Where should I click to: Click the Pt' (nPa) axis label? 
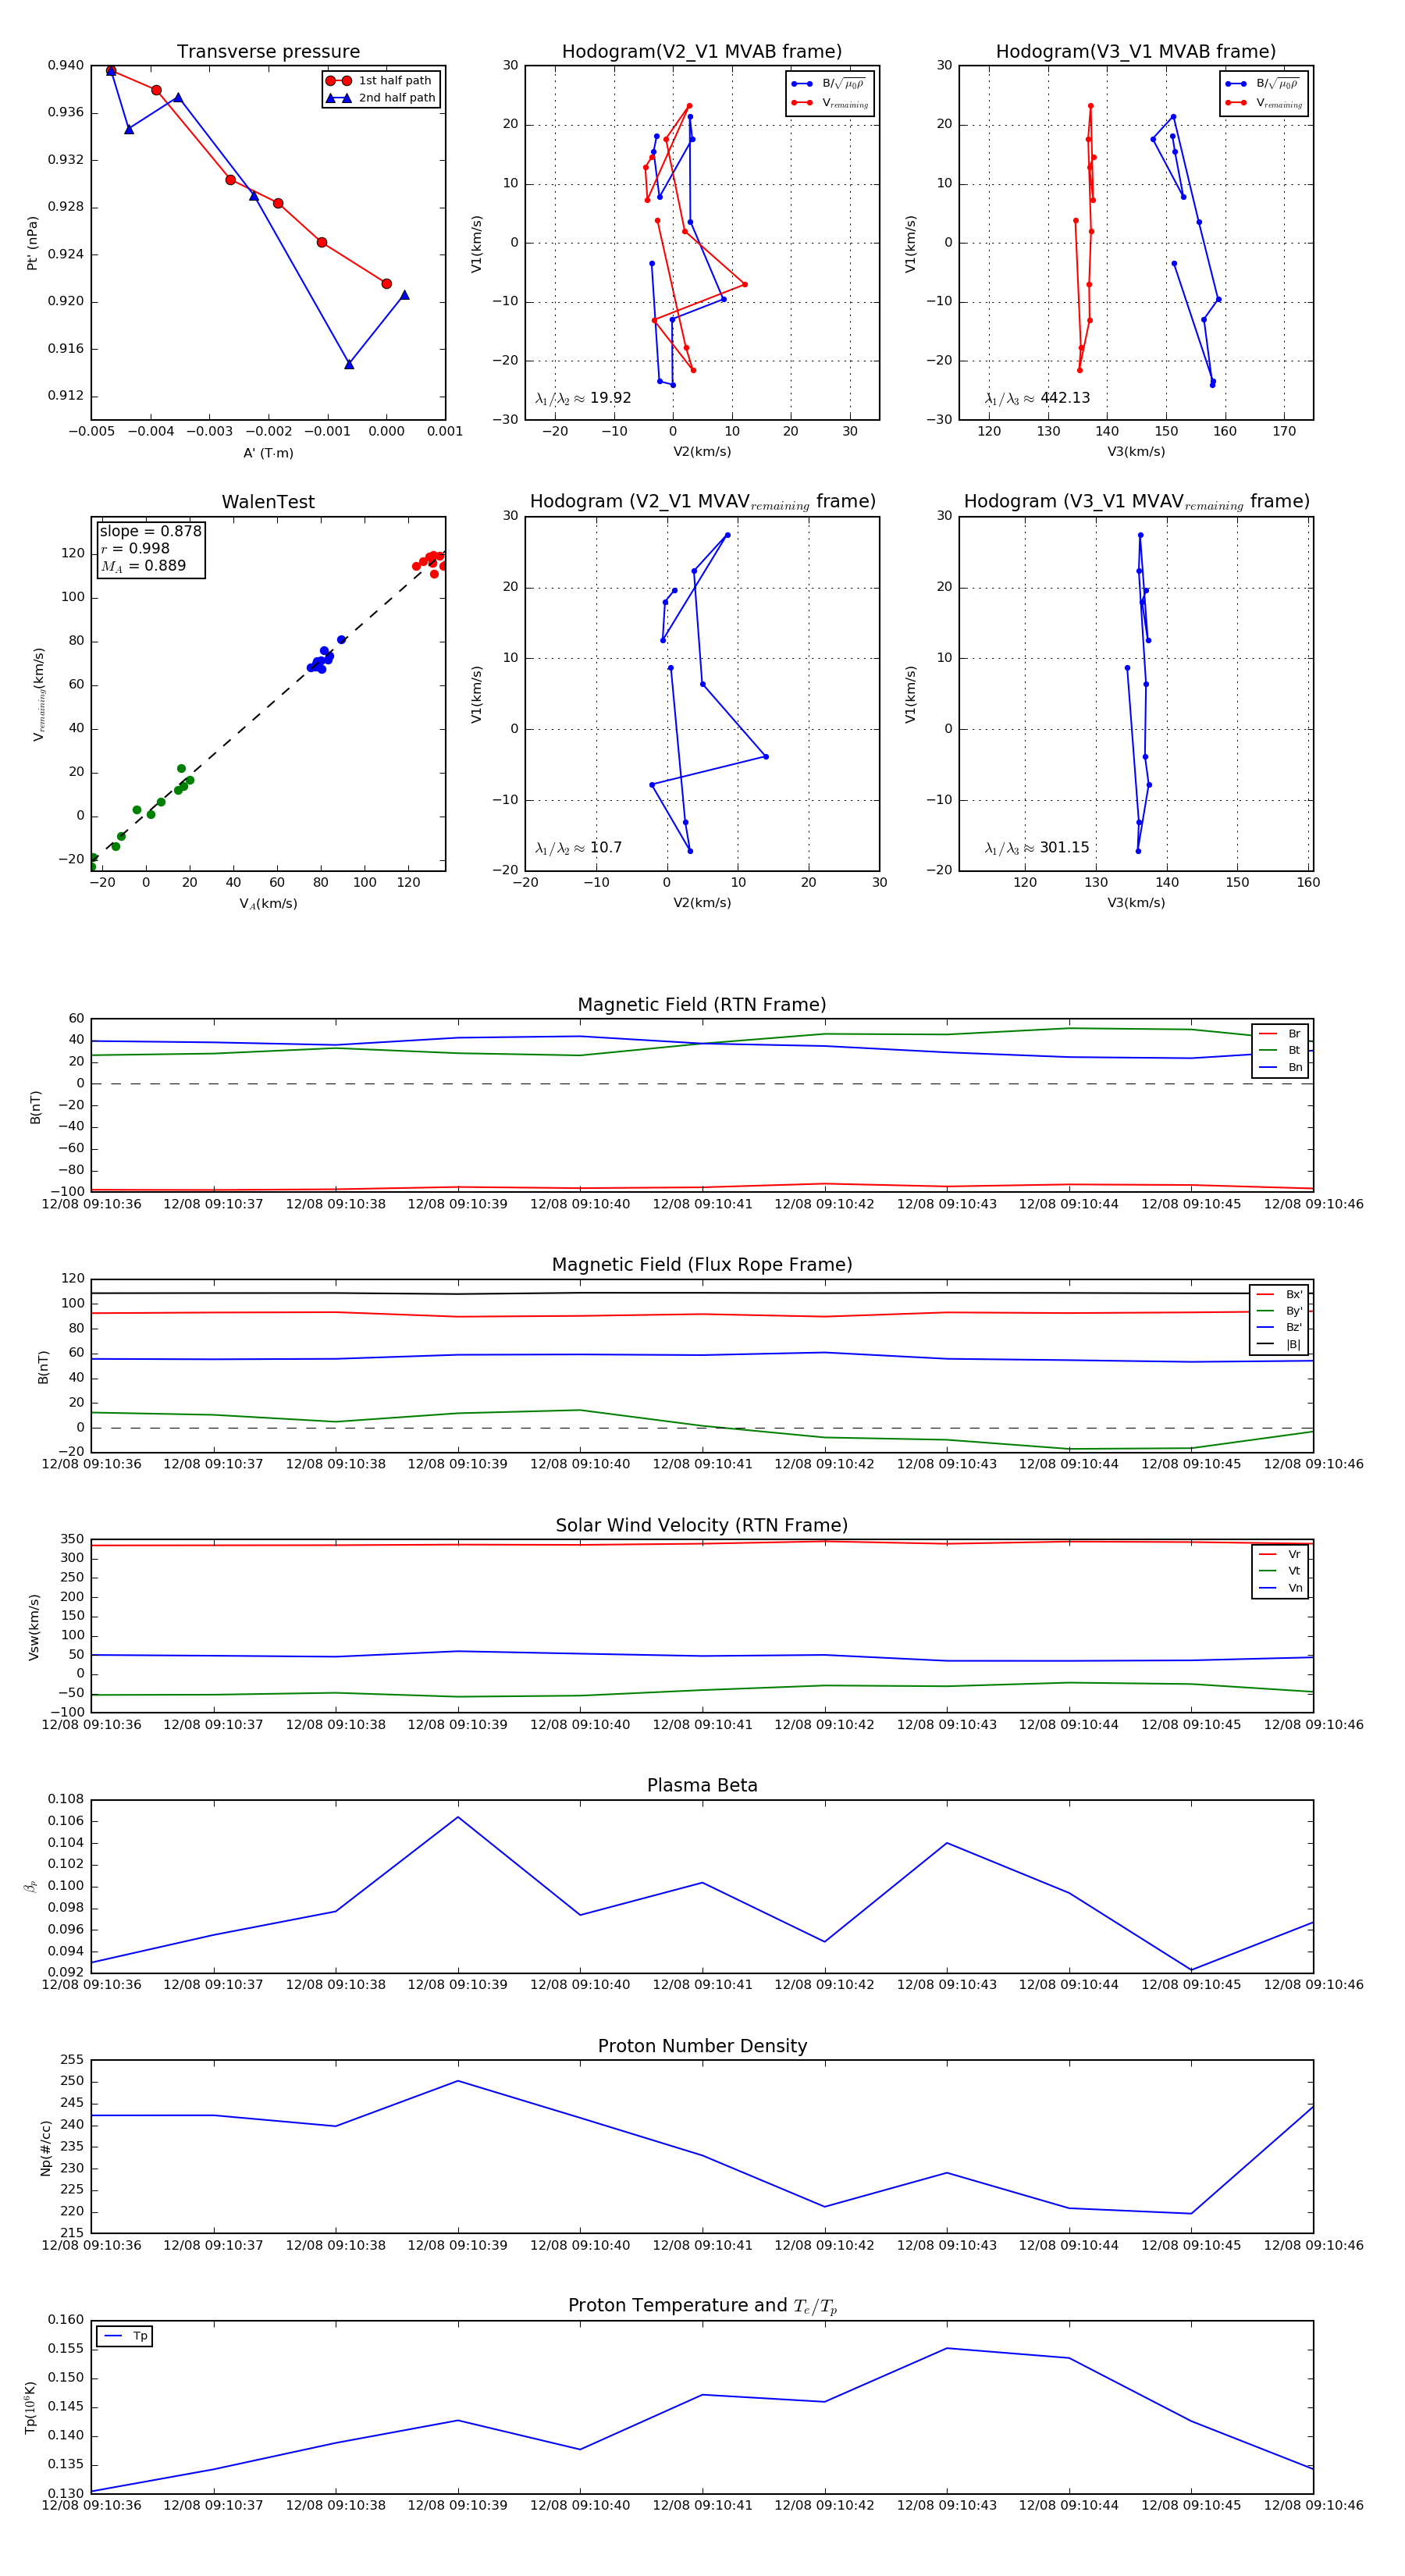point(32,243)
